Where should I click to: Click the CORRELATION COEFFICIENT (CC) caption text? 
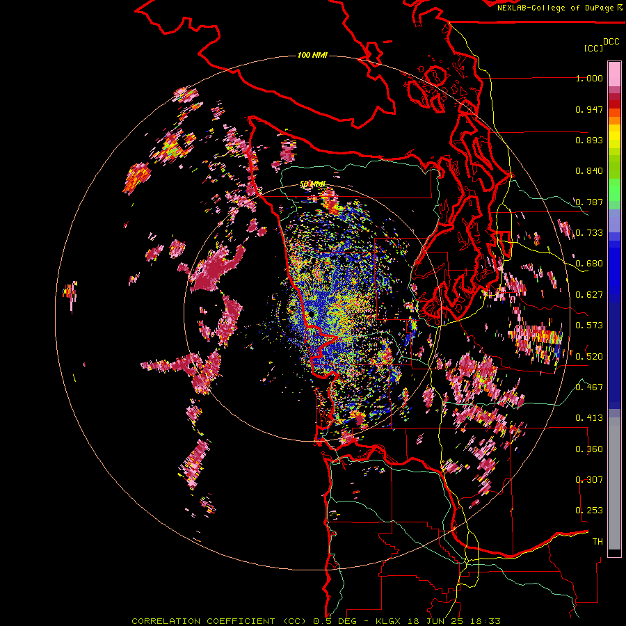(x=220, y=621)
